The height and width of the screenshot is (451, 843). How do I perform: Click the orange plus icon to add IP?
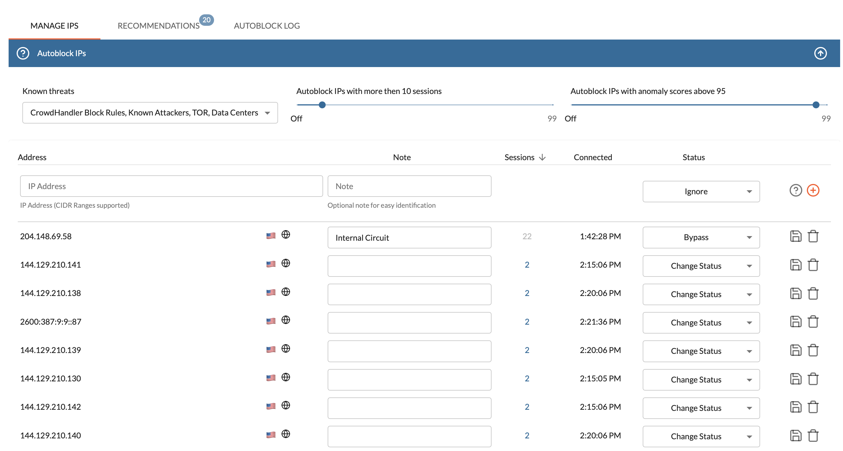tap(813, 190)
